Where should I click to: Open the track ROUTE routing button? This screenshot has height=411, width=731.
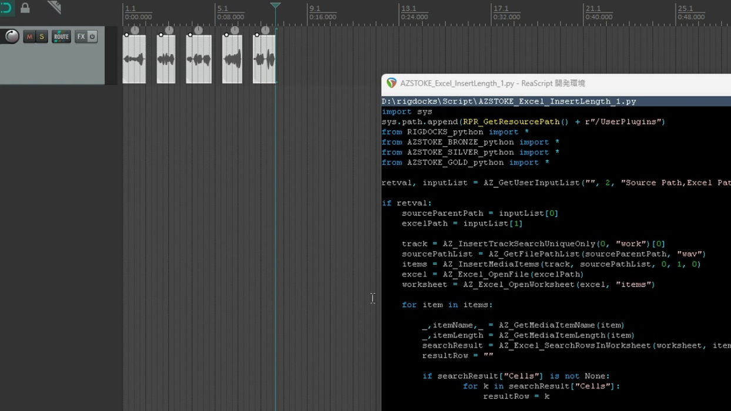[x=61, y=36]
